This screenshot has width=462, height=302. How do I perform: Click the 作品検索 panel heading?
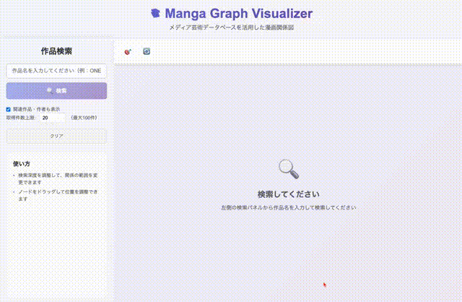pos(56,51)
